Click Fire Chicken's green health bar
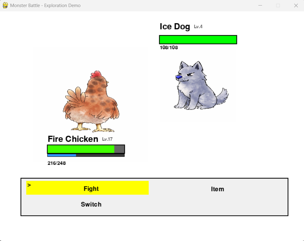 (x=86, y=149)
